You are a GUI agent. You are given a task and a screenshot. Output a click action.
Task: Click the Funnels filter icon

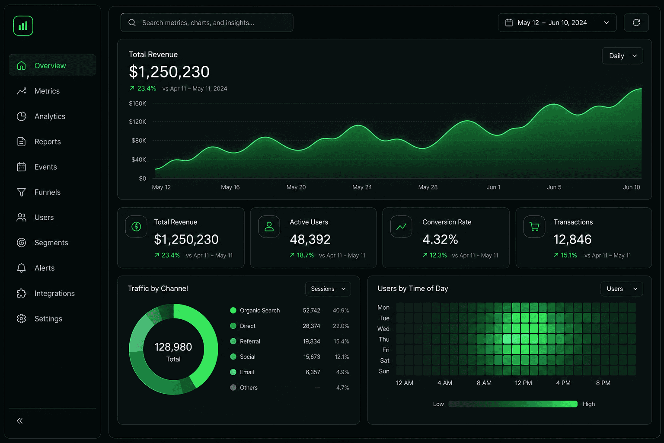[21, 192]
